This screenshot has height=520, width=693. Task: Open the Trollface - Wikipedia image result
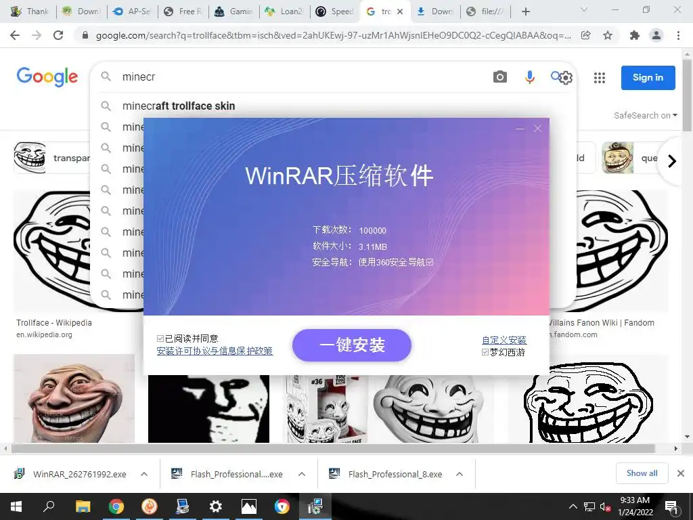click(x=52, y=251)
